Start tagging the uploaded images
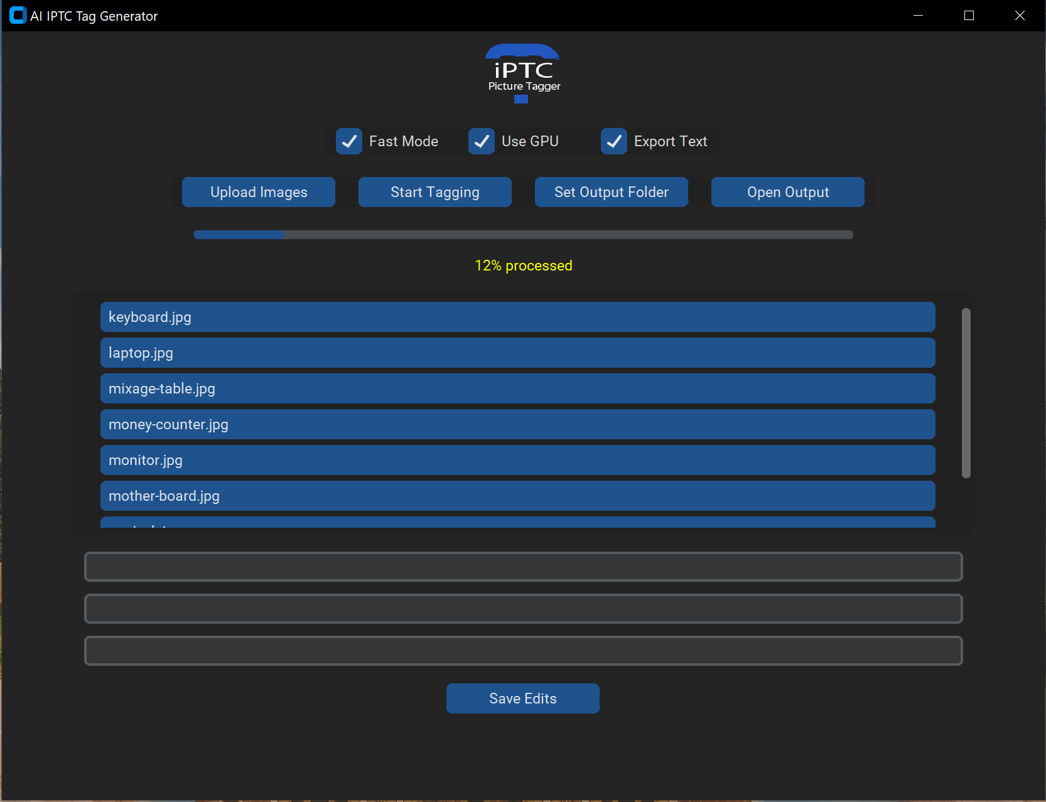The height and width of the screenshot is (802, 1046). click(x=434, y=192)
